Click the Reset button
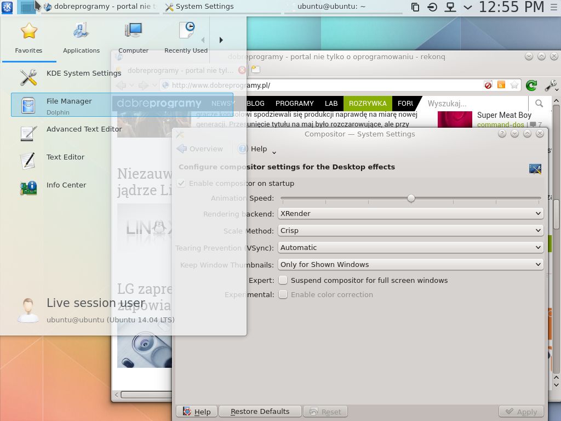The image size is (561, 421). (325, 412)
